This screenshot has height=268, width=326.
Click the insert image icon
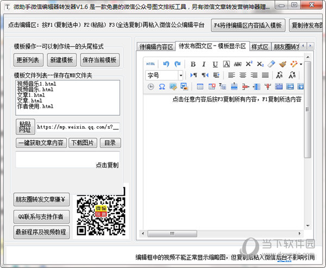[x=173, y=86]
